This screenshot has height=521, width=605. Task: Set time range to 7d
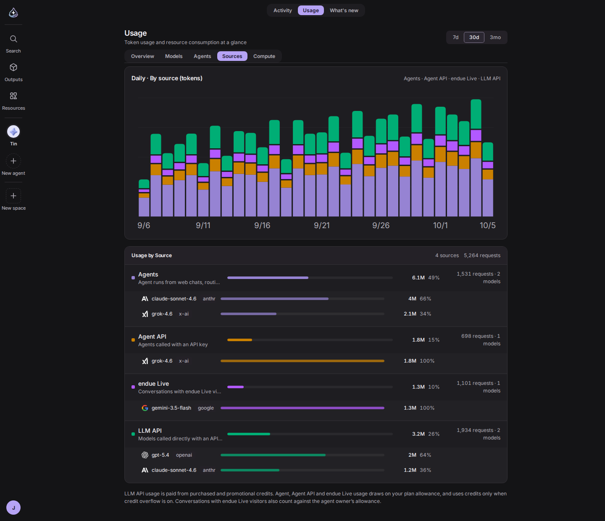455,37
